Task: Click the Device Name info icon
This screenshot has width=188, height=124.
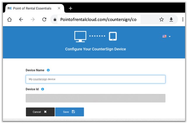Action: [x=48, y=70]
